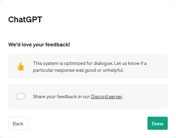Click the yellow thumbs-up emoji icon
Image resolution: width=176 pixels, height=138 pixels.
coord(21,67)
